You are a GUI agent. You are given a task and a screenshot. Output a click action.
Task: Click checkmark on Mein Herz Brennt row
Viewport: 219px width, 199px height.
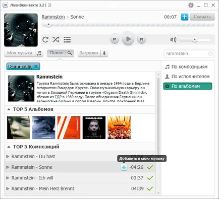click(150, 188)
